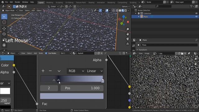Hide the Collection with its eye icon
Image resolution: width=199 pixels, height=112 pixels.
click(x=196, y=13)
